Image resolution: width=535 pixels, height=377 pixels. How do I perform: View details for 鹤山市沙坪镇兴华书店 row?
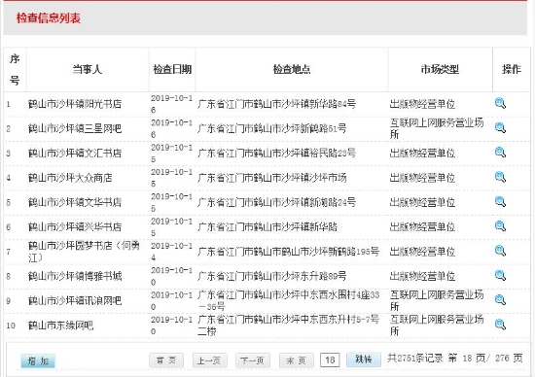(x=500, y=226)
